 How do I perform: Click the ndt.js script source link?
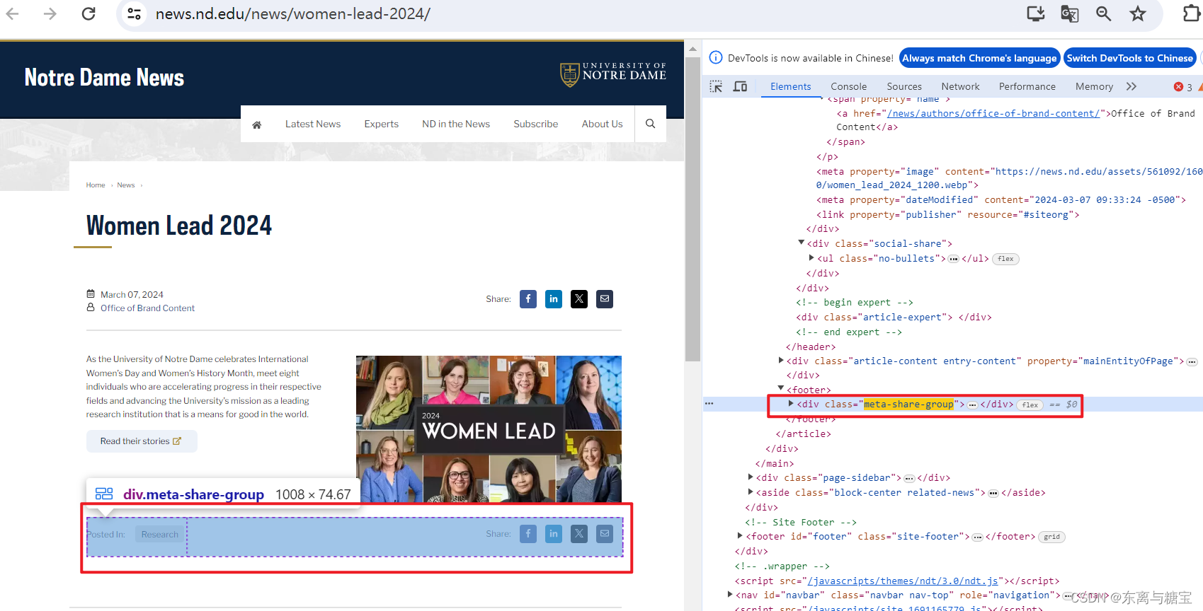click(903, 581)
